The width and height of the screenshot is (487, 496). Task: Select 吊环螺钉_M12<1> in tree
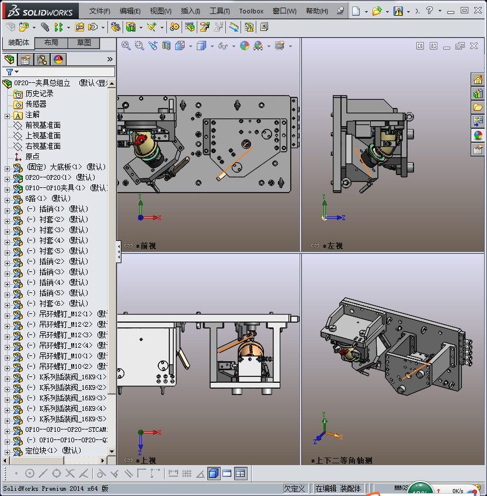click(x=65, y=314)
